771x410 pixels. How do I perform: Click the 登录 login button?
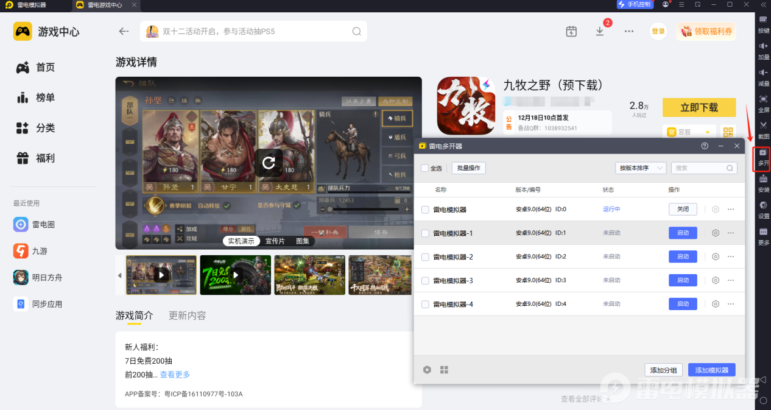[658, 31]
